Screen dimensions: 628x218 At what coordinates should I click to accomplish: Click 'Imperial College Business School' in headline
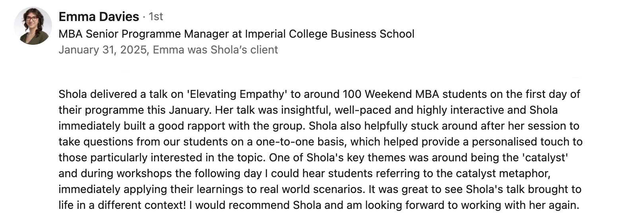point(330,34)
